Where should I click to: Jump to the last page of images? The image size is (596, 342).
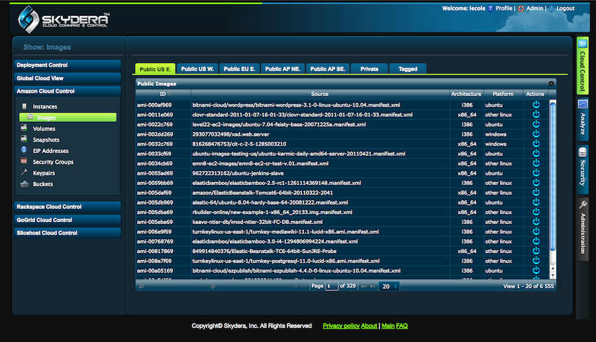372,286
